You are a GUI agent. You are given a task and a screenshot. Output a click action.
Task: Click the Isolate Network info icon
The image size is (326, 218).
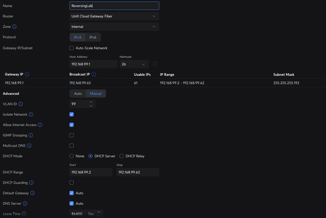pos(31,114)
